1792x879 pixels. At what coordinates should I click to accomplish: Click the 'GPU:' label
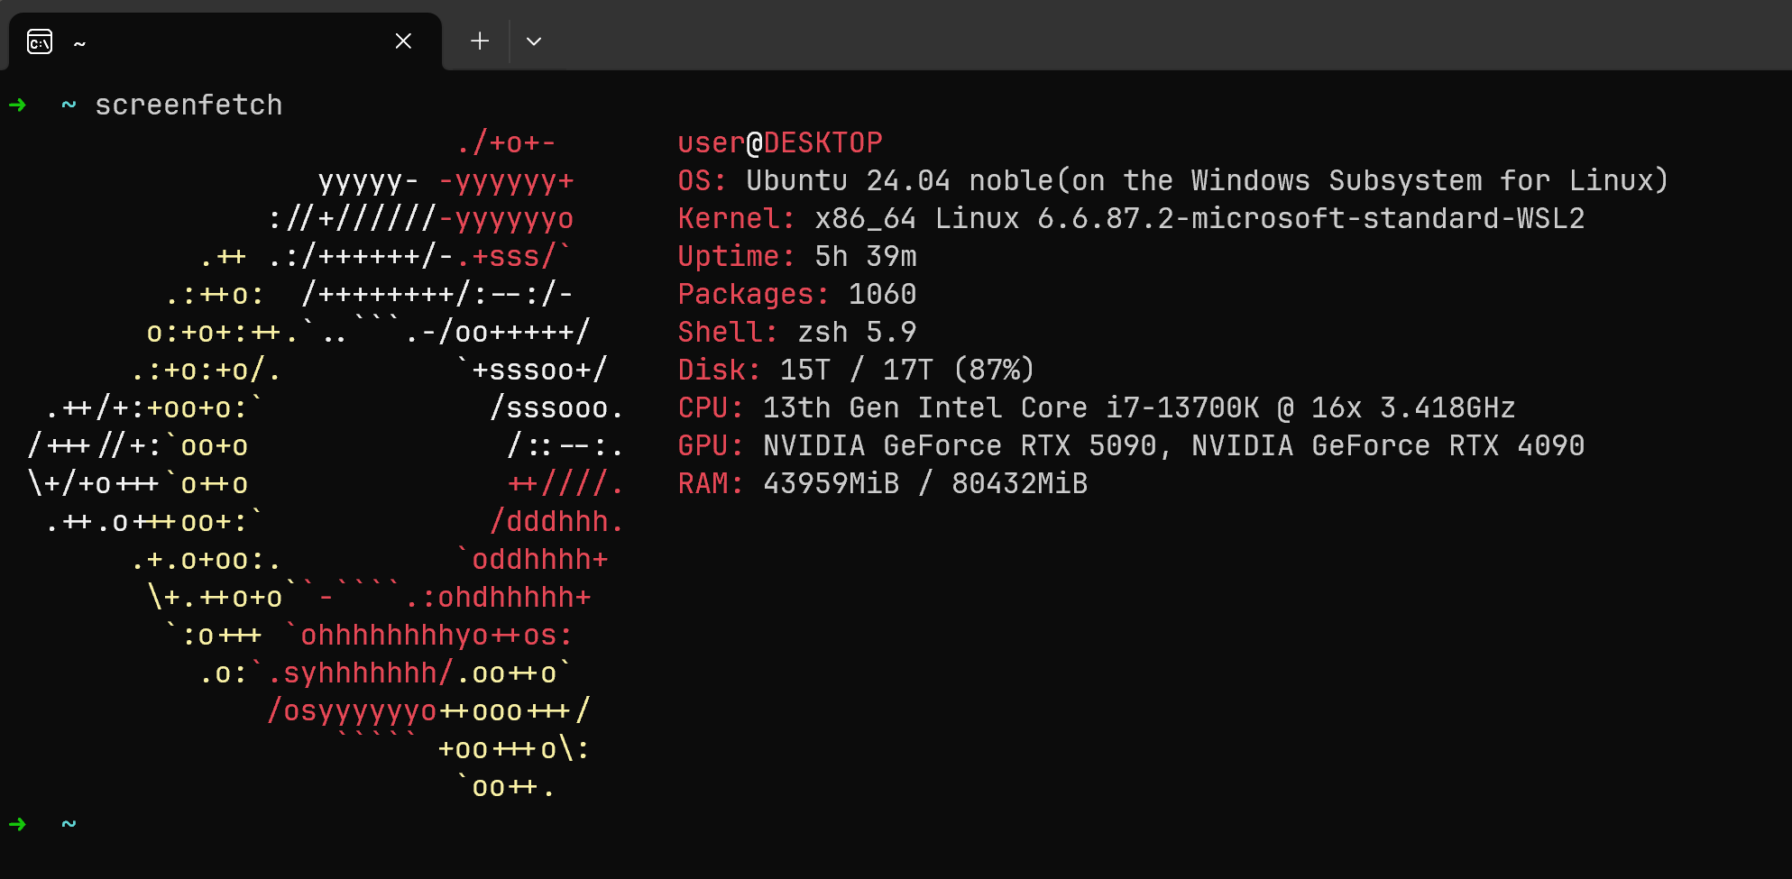click(x=711, y=446)
